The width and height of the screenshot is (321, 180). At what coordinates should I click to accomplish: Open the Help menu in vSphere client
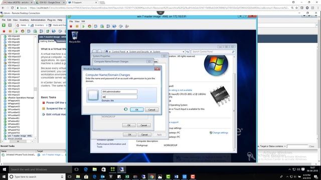(x=60, y=20)
